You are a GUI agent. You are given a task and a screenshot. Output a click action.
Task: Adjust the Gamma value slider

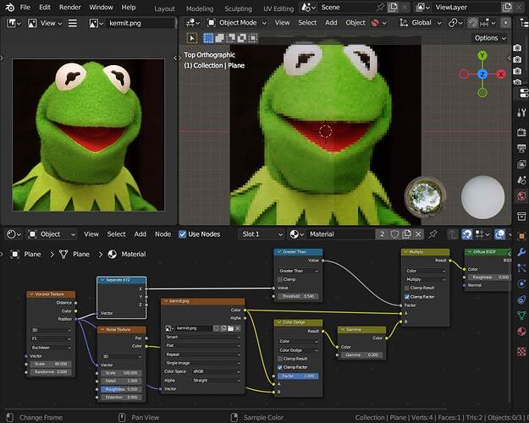(x=361, y=354)
